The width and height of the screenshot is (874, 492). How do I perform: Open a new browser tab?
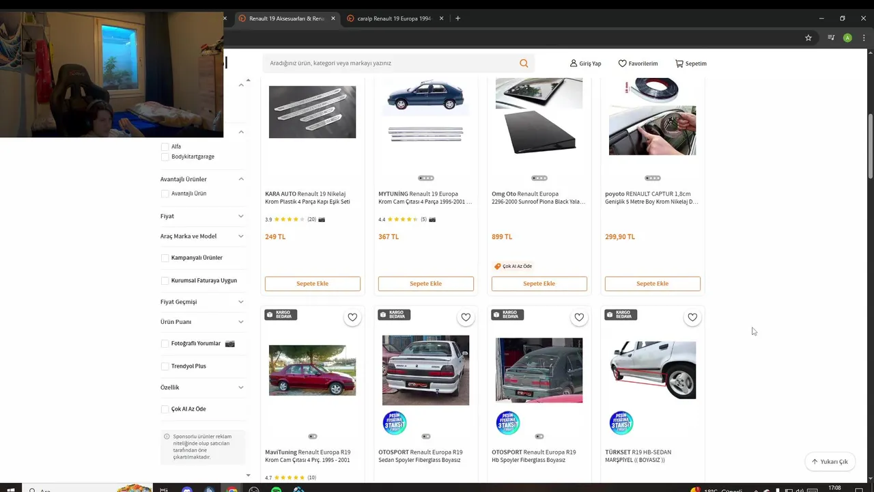(457, 18)
